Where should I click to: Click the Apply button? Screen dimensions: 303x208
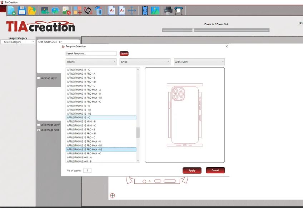192,170
